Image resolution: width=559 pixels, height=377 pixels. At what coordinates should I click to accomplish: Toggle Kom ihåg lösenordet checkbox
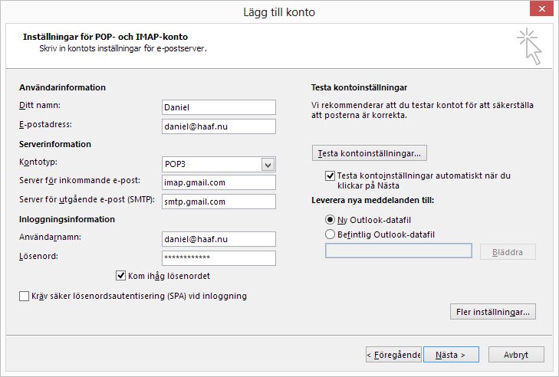(121, 276)
